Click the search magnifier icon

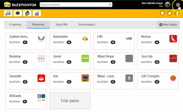point(110,4)
